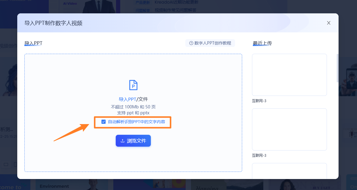Image resolution: width=357 pixels, height=190 pixels.
Task: Select the first recent upload thumbnail
Action: [x=289, y=75]
